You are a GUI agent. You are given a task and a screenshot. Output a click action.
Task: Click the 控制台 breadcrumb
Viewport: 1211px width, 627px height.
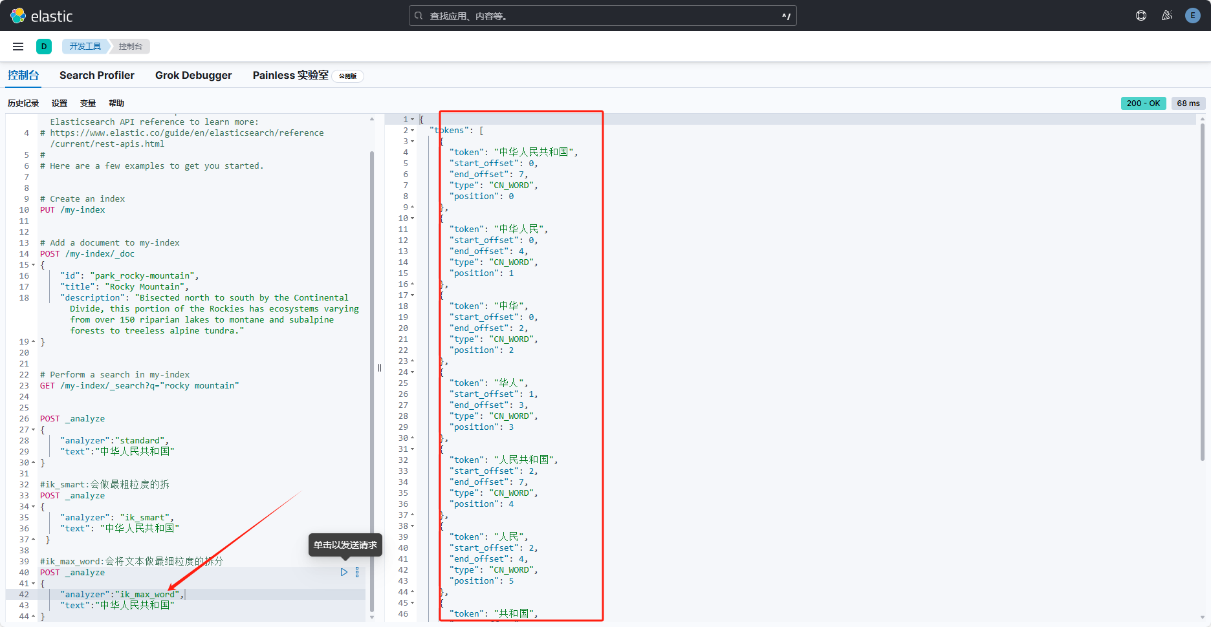coord(130,47)
